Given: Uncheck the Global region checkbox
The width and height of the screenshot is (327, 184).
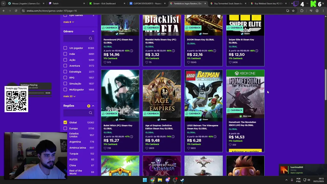Looking at the screenshot, I should (x=65, y=122).
